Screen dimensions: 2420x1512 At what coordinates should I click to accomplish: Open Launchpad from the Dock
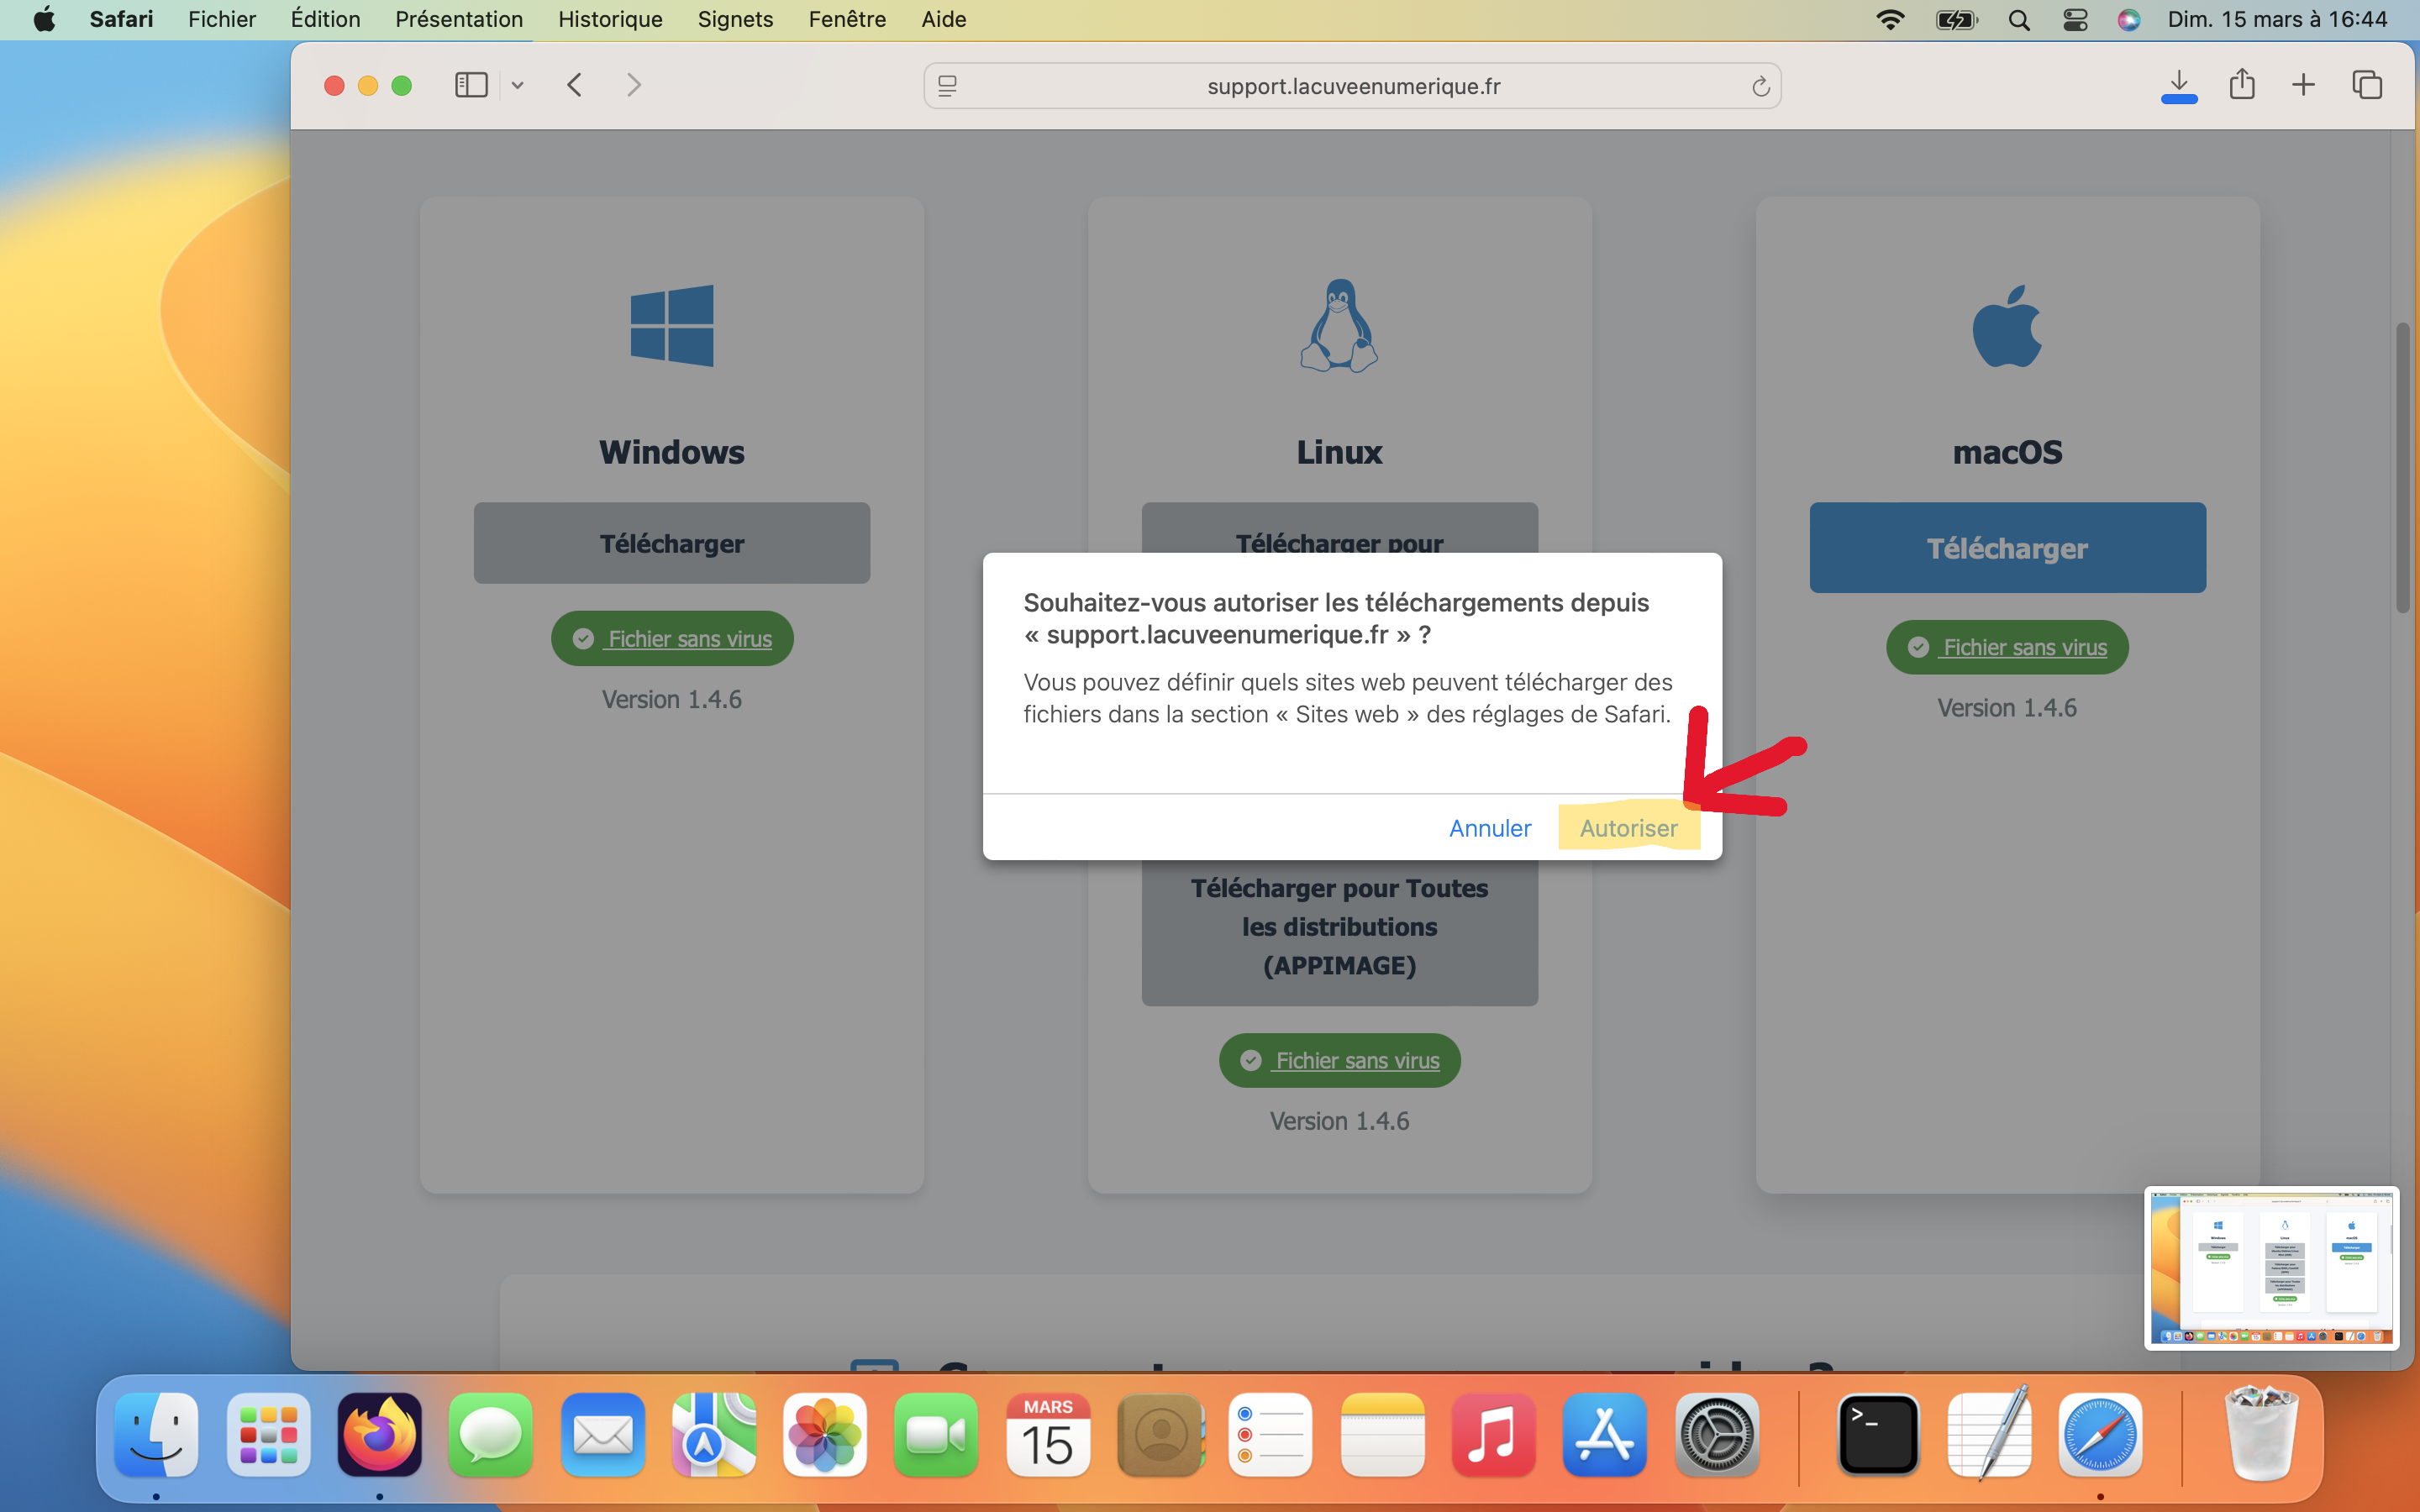pos(268,1435)
